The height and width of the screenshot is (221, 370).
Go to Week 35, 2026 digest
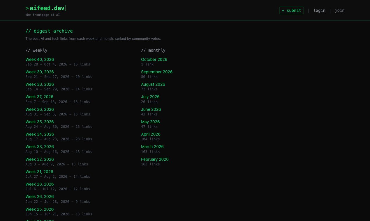pyautogui.click(x=40, y=122)
